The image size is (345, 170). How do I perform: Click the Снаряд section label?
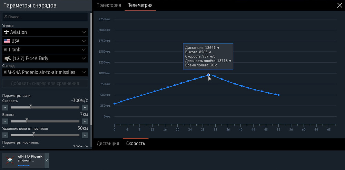tap(8, 66)
